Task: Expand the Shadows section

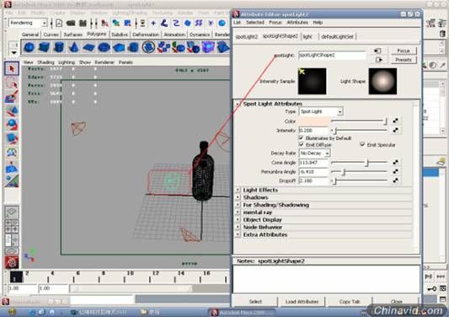Action: pyautogui.click(x=238, y=197)
